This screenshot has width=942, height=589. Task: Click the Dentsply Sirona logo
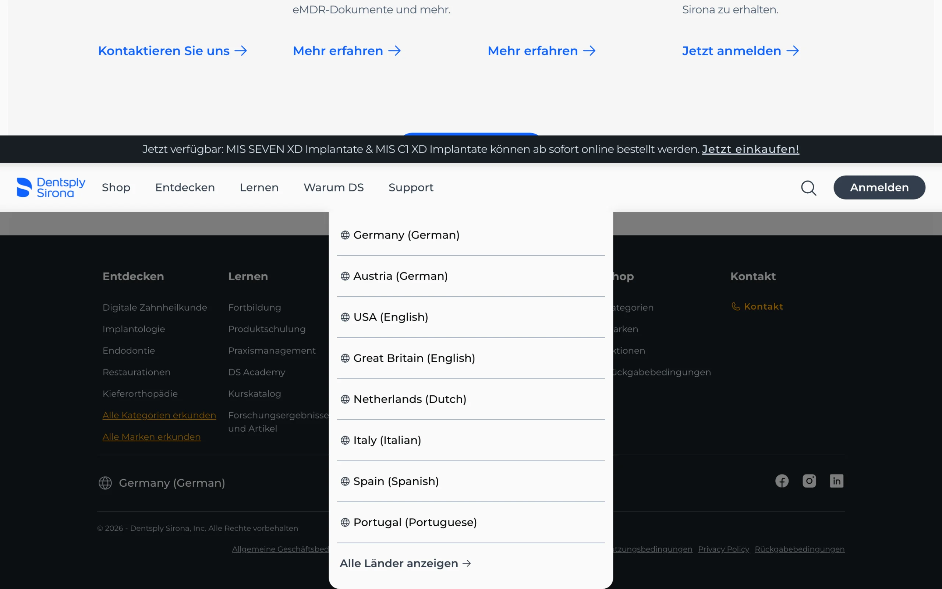pos(51,187)
